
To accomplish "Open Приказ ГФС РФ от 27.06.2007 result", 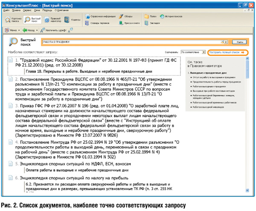I will tap(97, 121).
